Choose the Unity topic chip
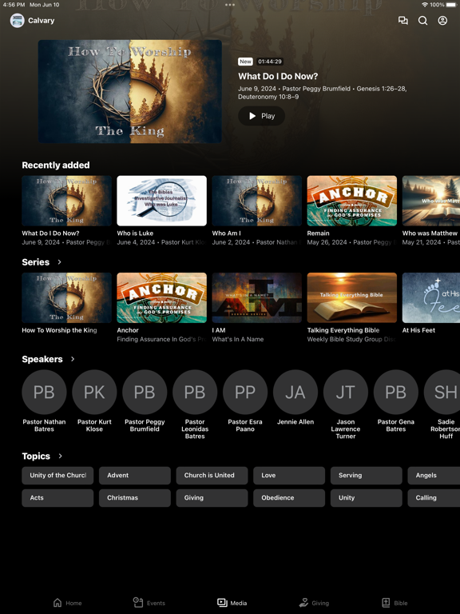The image size is (460, 614). click(366, 498)
